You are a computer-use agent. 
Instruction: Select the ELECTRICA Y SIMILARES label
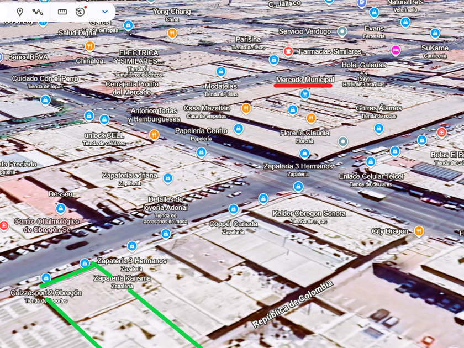139,57
